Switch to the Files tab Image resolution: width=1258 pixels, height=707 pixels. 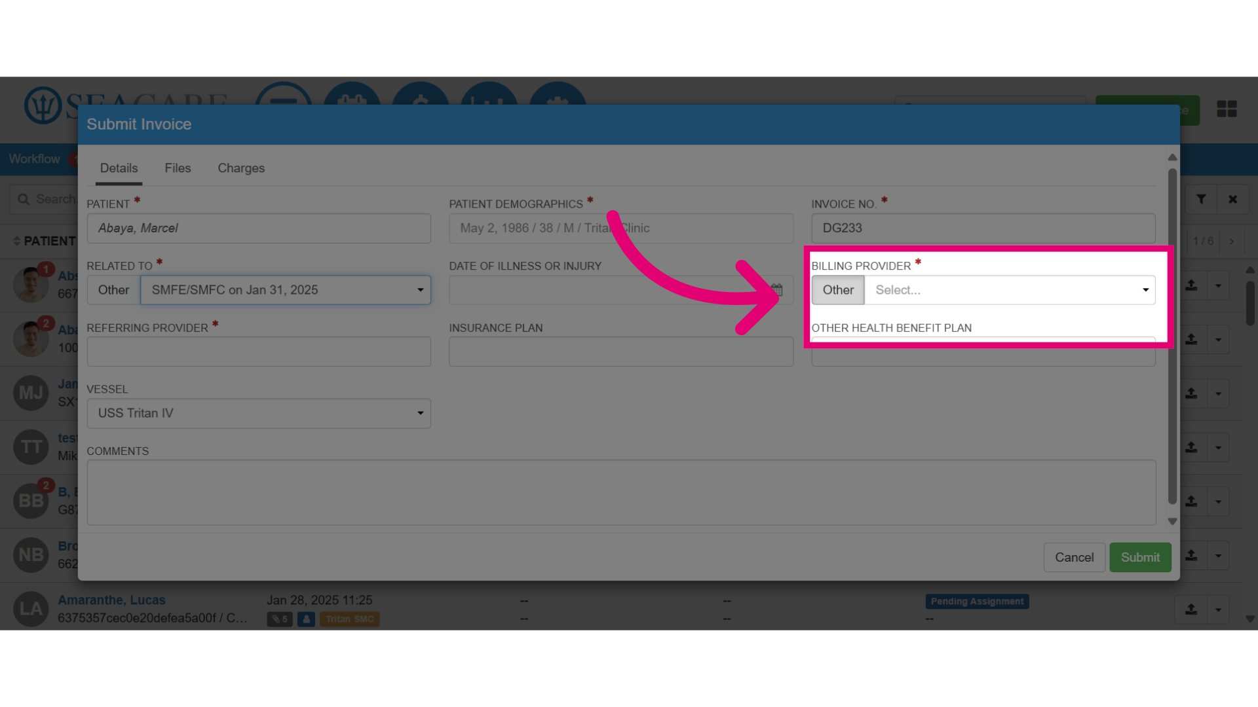[178, 168]
